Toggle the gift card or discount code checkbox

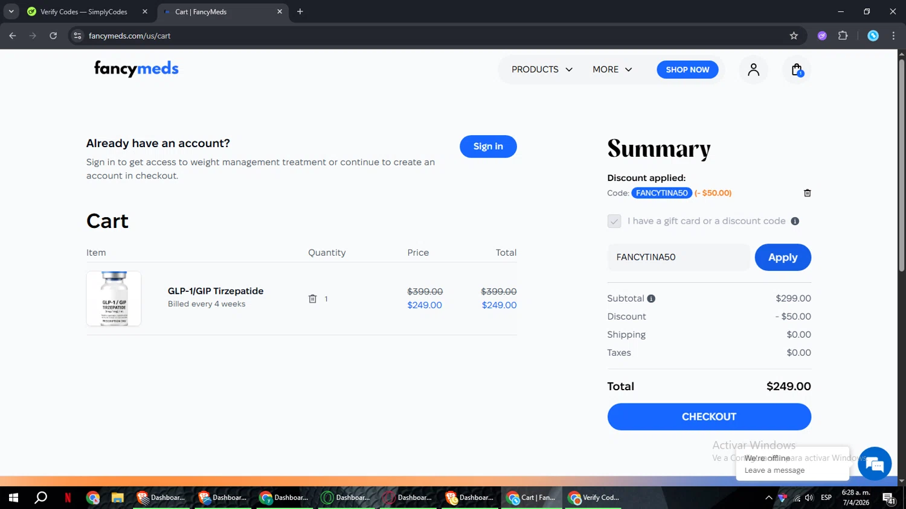pyautogui.click(x=614, y=221)
